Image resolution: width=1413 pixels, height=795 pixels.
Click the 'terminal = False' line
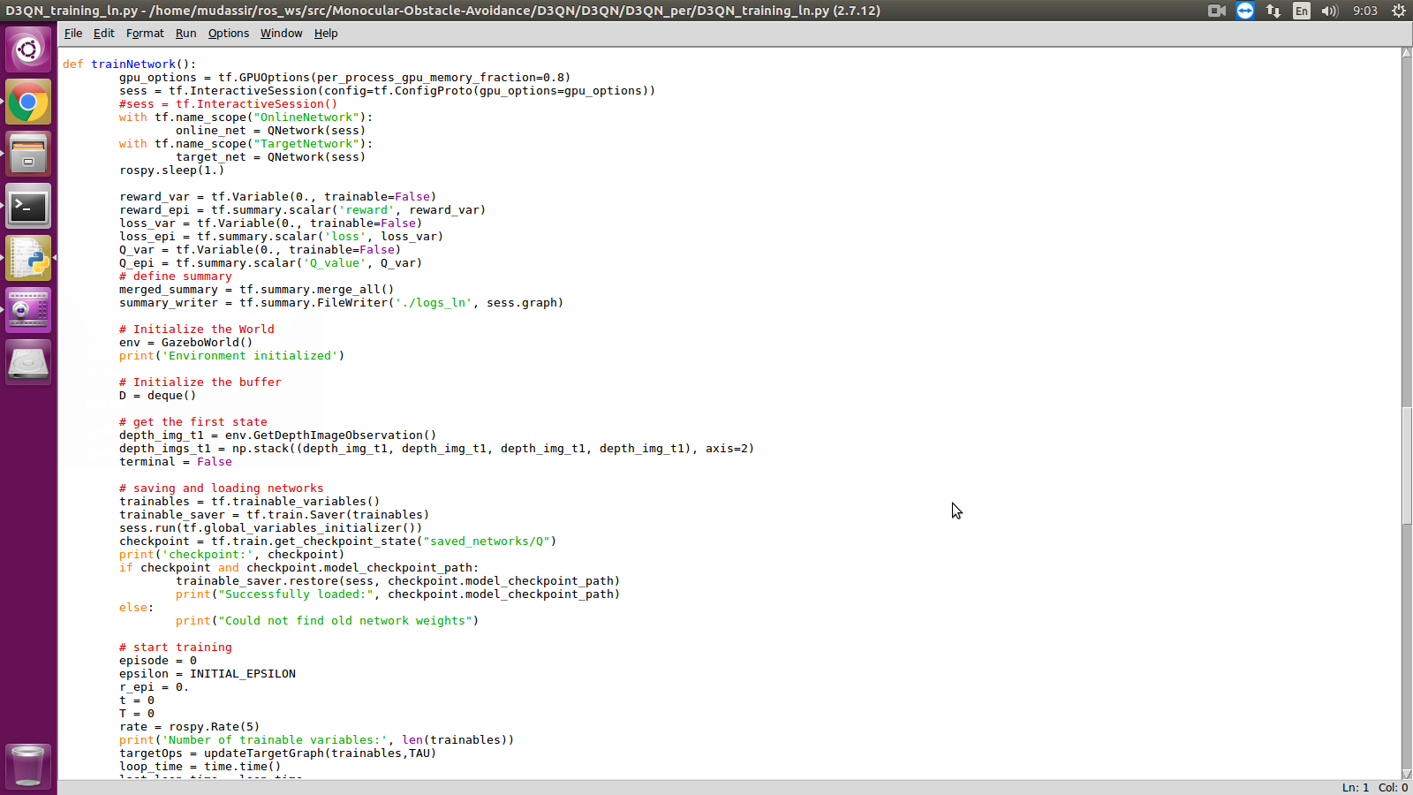[x=176, y=462]
